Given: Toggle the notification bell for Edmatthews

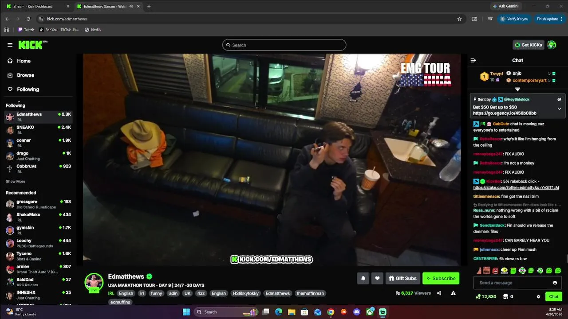Looking at the screenshot, I should [x=363, y=278].
